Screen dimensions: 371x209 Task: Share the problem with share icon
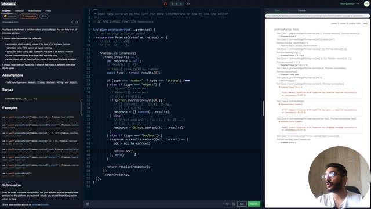pos(72,22)
